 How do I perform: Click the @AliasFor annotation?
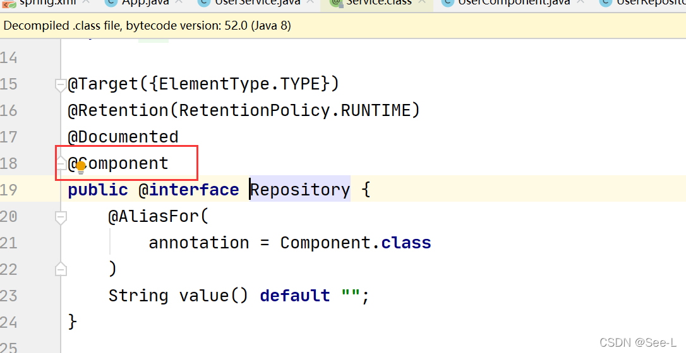click(x=153, y=216)
